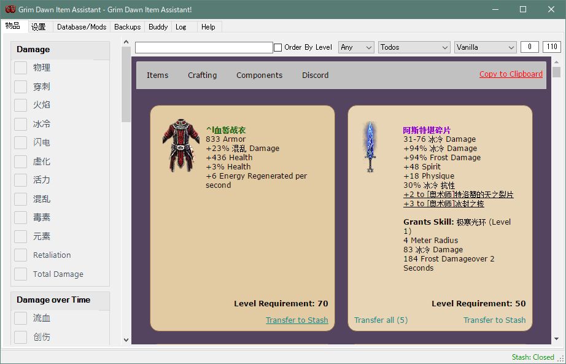Viewport: 566px width, 364px height.
Task: Open the Buddy tab
Action: pos(158,27)
